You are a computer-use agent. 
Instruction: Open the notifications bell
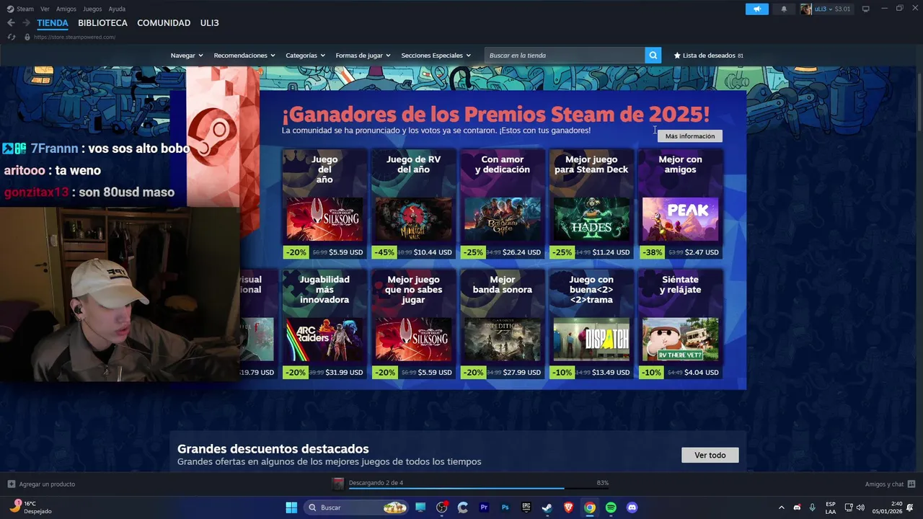(784, 9)
